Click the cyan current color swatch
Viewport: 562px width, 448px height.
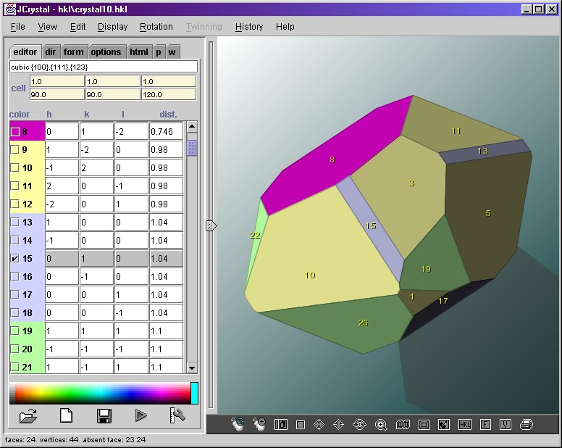pos(194,393)
